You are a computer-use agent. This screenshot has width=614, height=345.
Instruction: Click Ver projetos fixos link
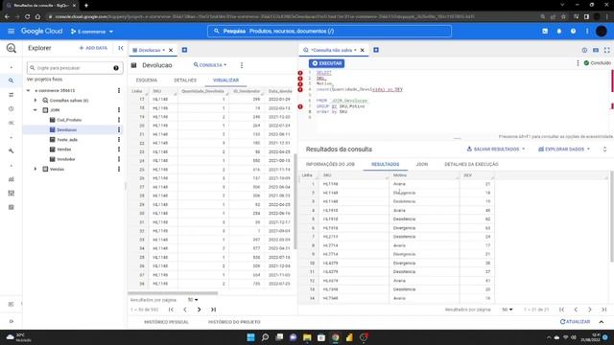coord(44,79)
